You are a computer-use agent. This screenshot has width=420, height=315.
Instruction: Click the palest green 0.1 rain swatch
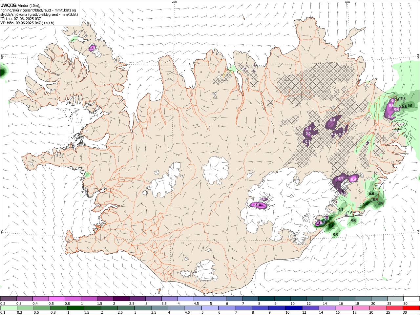point(8,308)
